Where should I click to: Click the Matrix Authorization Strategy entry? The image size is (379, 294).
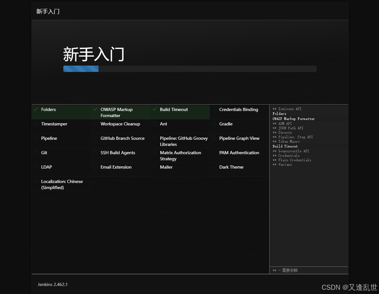coord(180,155)
